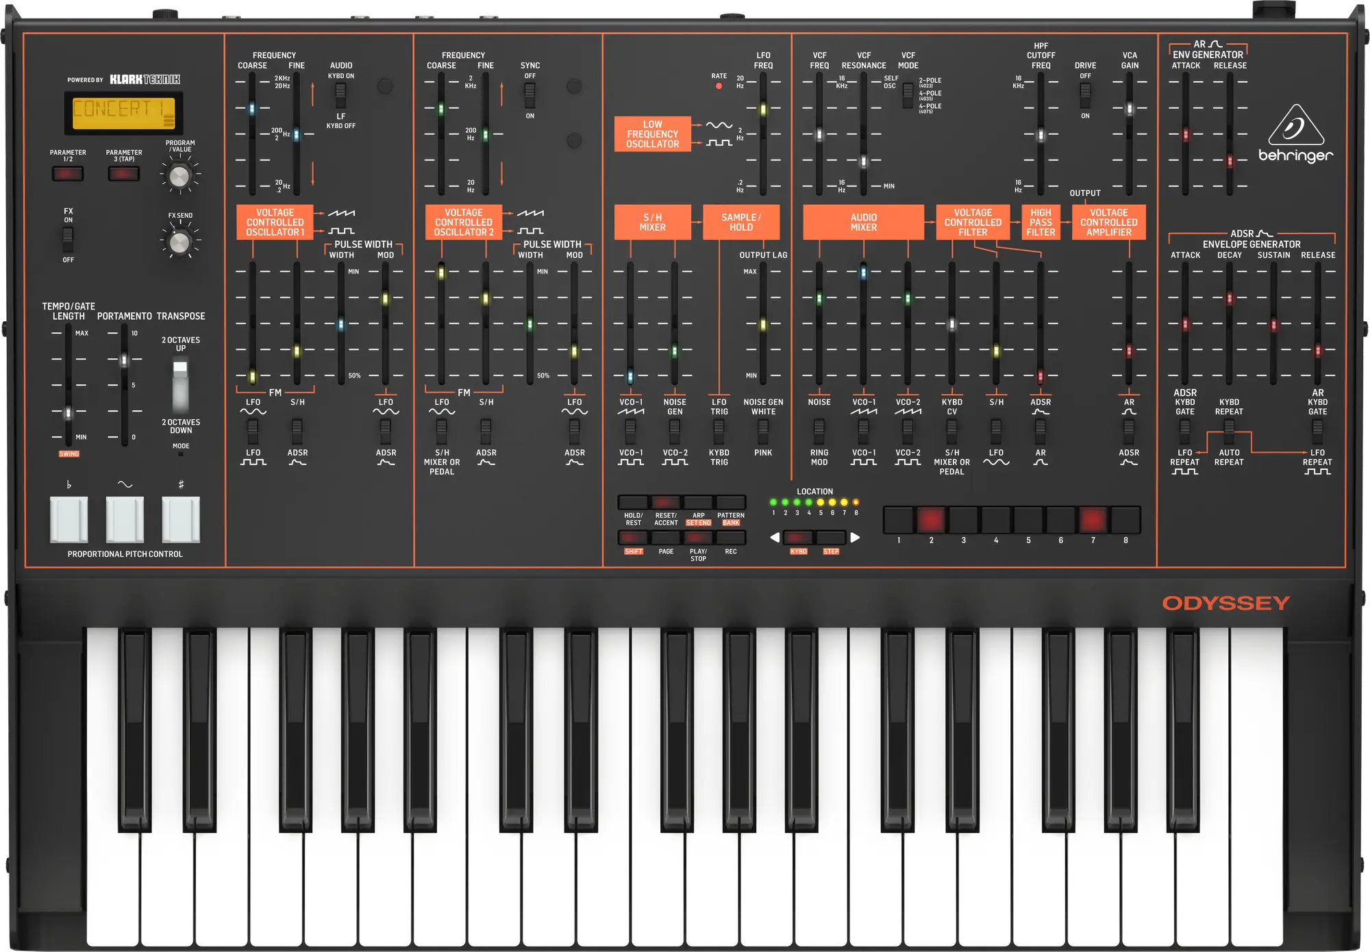Flip the KYBD REPEAT / AUTO REPEAT switch
Image resolution: width=1370 pixels, height=952 pixels.
(x=1229, y=431)
